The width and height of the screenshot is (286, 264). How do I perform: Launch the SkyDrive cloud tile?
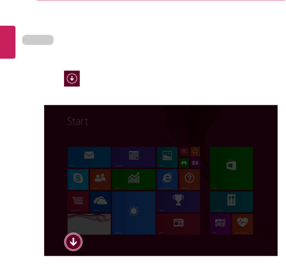point(100,202)
